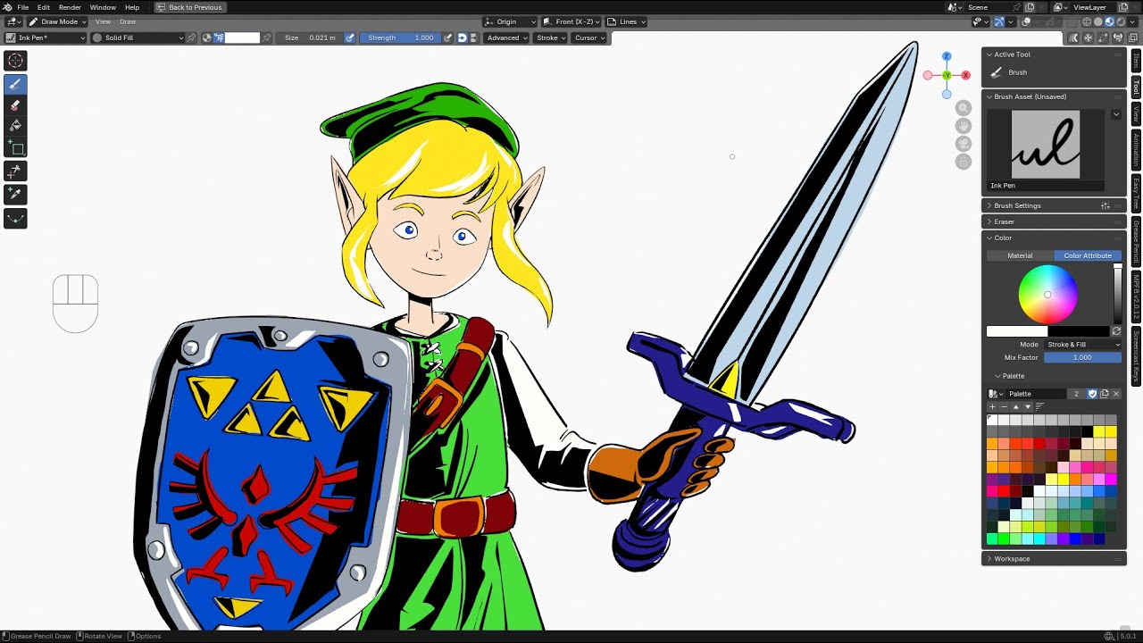Toggle fake user shield on Palette
This screenshot has width=1143, height=643.
[1092, 394]
